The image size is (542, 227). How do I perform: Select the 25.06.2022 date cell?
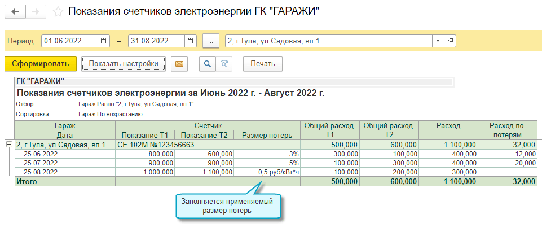click(65, 154)
